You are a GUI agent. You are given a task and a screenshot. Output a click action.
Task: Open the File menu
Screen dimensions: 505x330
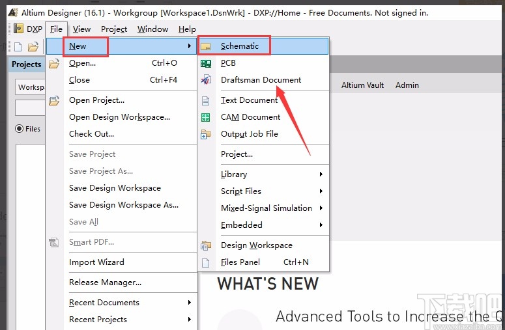[x=56, y=29]
